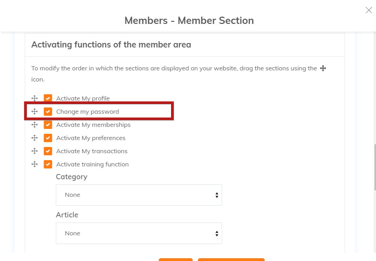Expand the Article dropdown list
376x261 pixels.
[139, 233]
